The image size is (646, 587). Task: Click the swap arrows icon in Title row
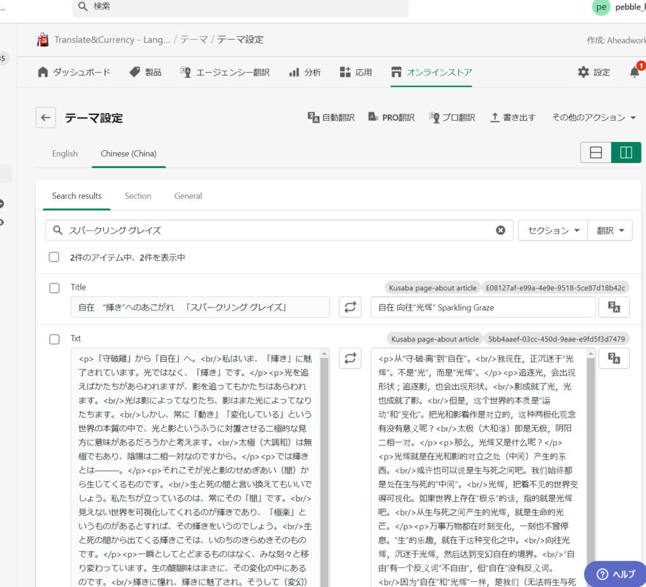pos(350,307)
